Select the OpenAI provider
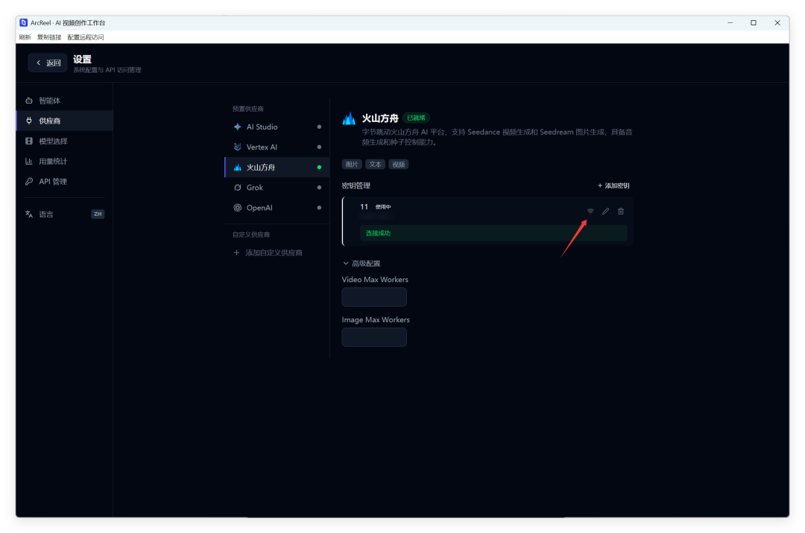 [277, 208]
